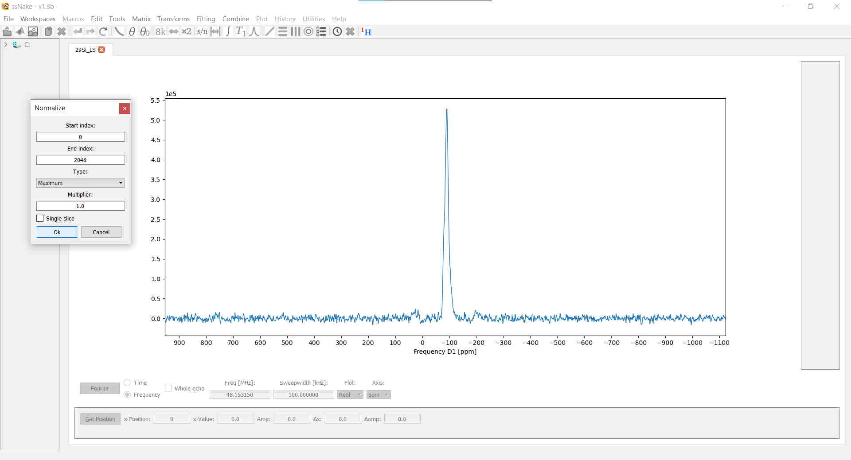Viewport: 851px width, 460px height.
Task: Open the Matrix menu
Action: pos(141,19)
